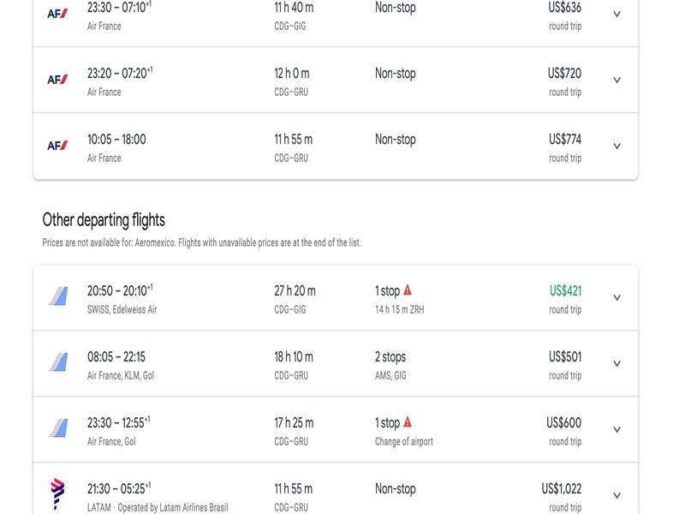
Task: Expand the US$720 CDG–GRU flight details
Action: click(x=616, y=80)
